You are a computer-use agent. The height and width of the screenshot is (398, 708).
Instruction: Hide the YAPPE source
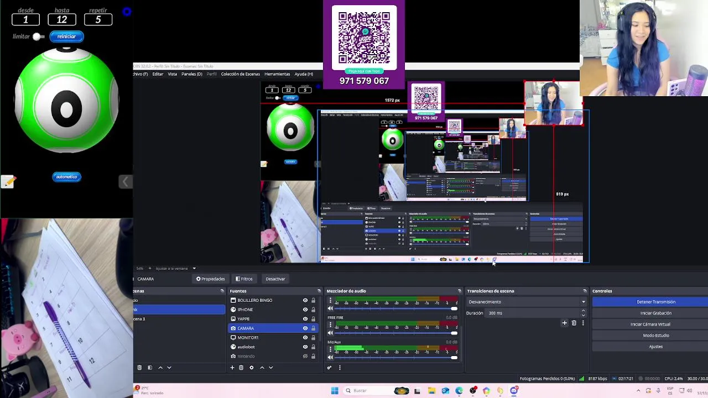[305, 319]
